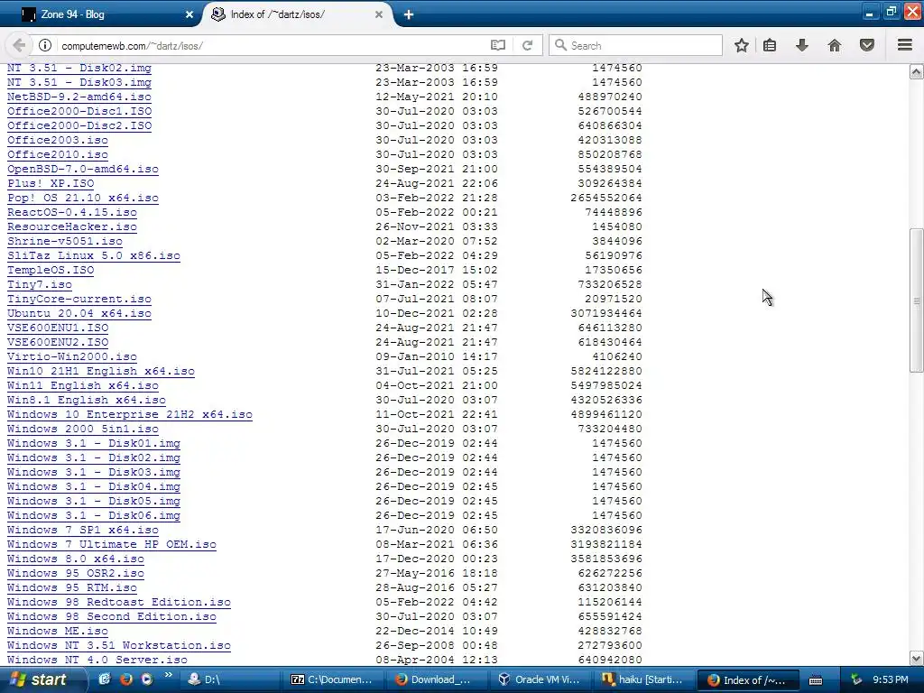Image resolution: width=924 pixels, height=693 pixels.
Task: Go to the Firefox home page icon
Action: click(835, 45)
